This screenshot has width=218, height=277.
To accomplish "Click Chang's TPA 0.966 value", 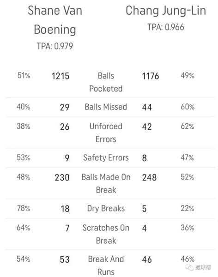I will click(x=166, y=27).
